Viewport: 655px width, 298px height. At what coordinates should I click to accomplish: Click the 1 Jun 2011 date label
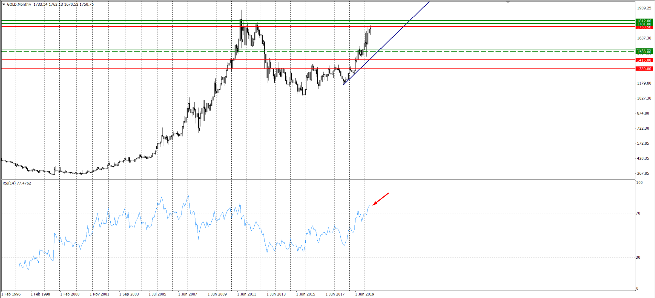(x=246, y=294)
